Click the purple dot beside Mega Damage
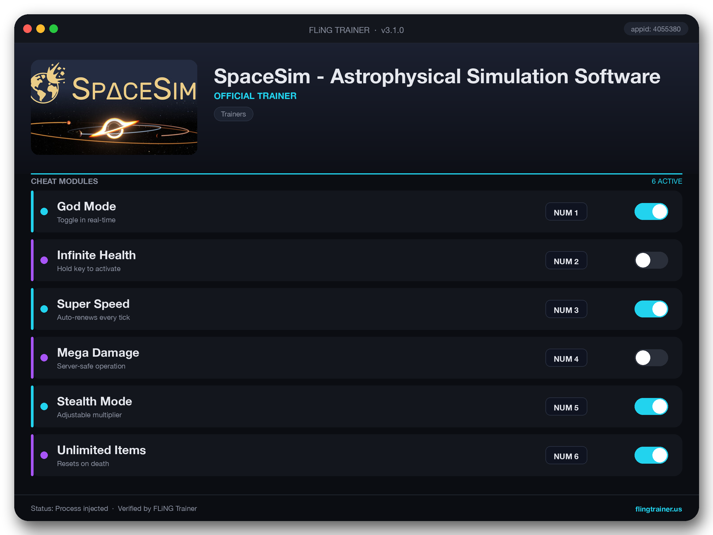 (x=44, y=358)
